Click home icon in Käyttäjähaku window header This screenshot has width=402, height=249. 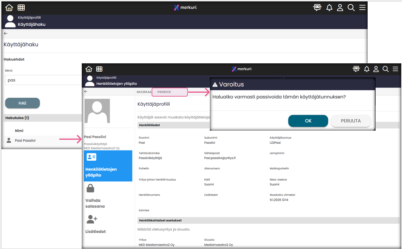pos(9,8)
